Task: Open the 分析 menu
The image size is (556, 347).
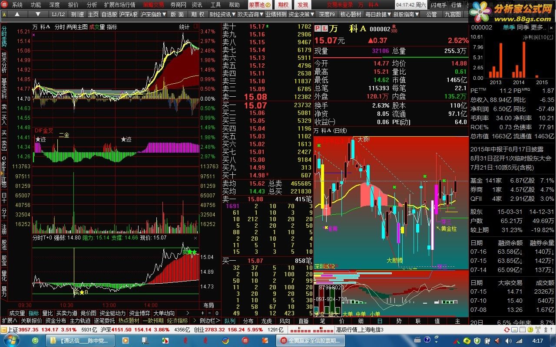Action: pos(92,5)
